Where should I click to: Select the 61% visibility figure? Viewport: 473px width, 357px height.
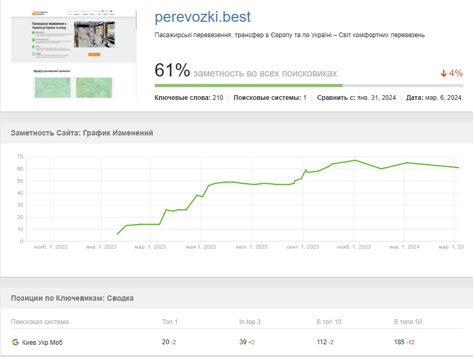[172, 70]
